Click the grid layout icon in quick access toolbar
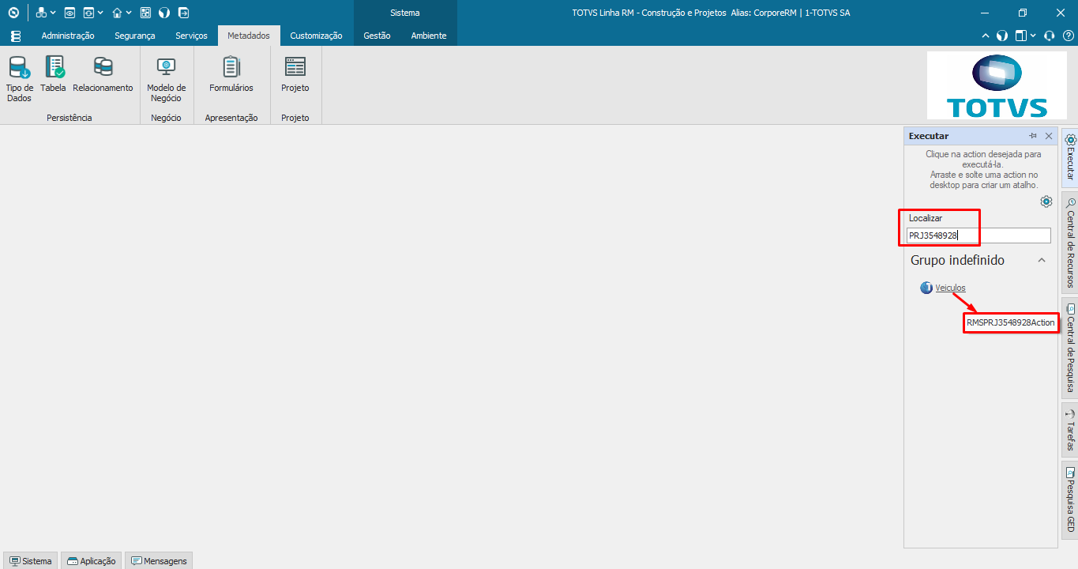This screenshot has height=569, width=1078. (145, 13)
